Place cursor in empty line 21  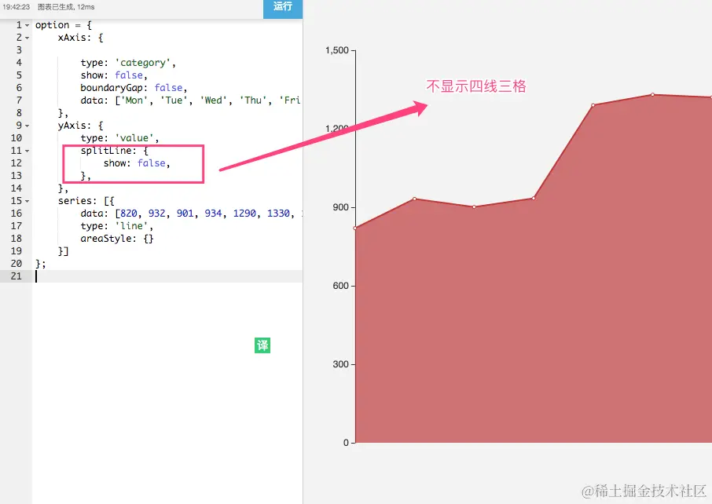169,276
